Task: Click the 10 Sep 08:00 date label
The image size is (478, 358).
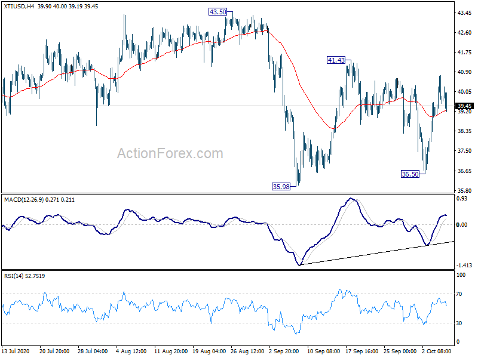Action: [x=324, y=351]
